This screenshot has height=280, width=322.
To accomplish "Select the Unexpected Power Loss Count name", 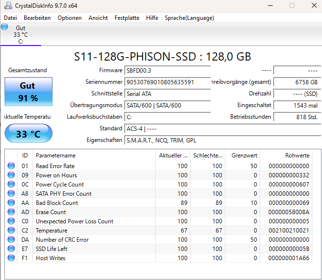I will tap(74, 221).
